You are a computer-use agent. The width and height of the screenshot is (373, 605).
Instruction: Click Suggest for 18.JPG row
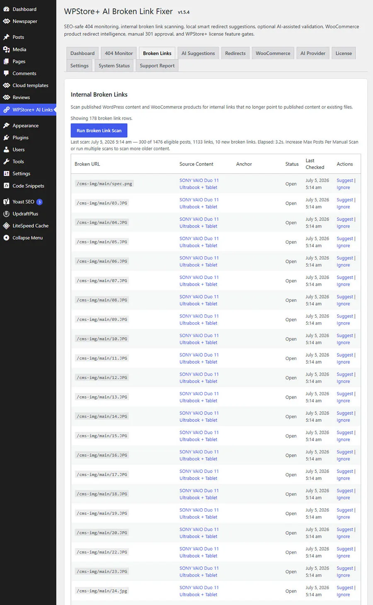345,490
